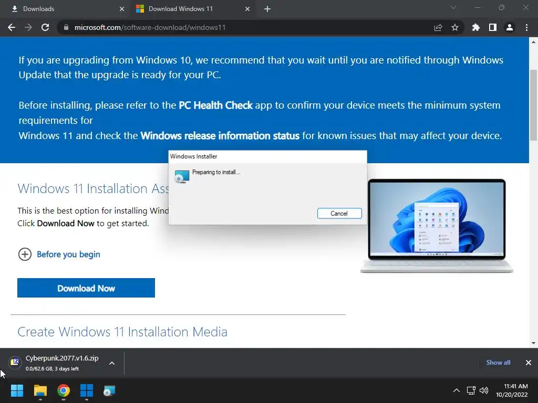
Task: Go back to previous page in Chrome
Action: (12, 27)
